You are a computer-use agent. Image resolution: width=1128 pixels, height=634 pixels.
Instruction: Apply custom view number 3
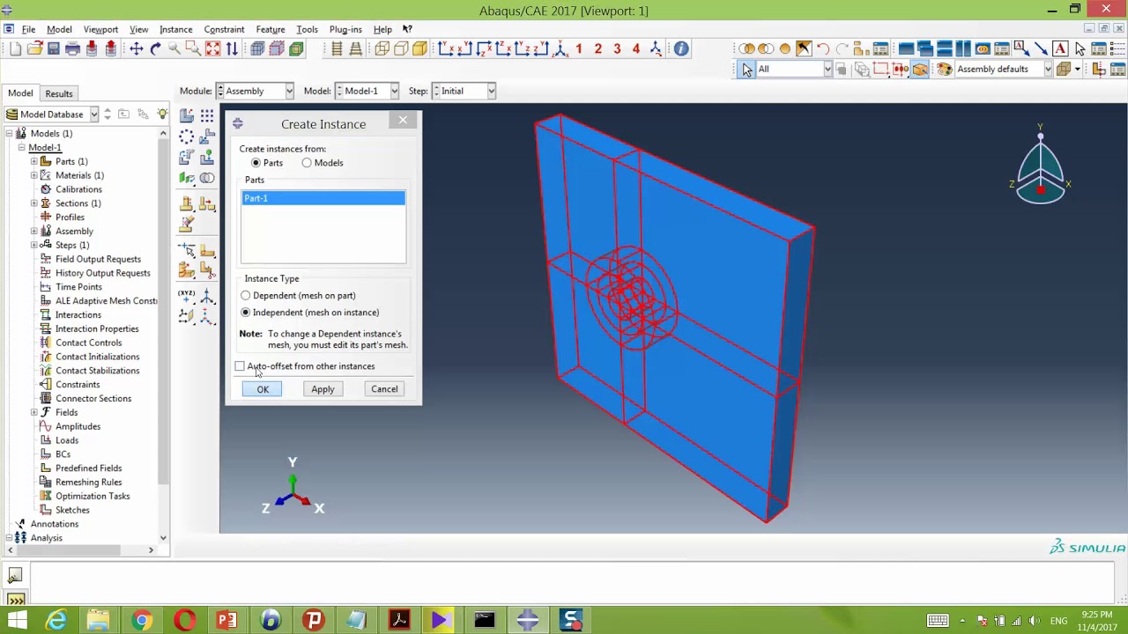click(617, 49)
